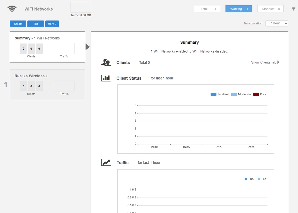This screenshot has width=298, height=213.
Task: Filter by Total networks tab
Action: point(207,9)
